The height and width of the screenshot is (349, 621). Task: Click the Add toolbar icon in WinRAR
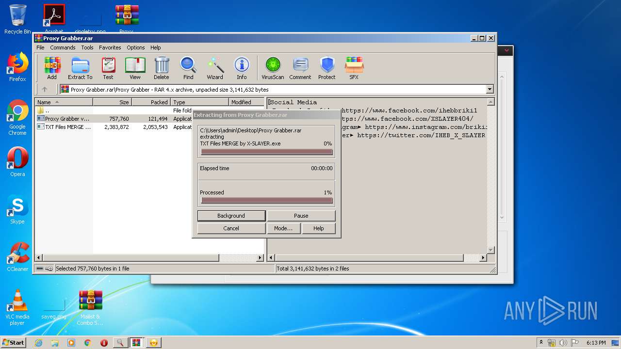tap(52, 68)
